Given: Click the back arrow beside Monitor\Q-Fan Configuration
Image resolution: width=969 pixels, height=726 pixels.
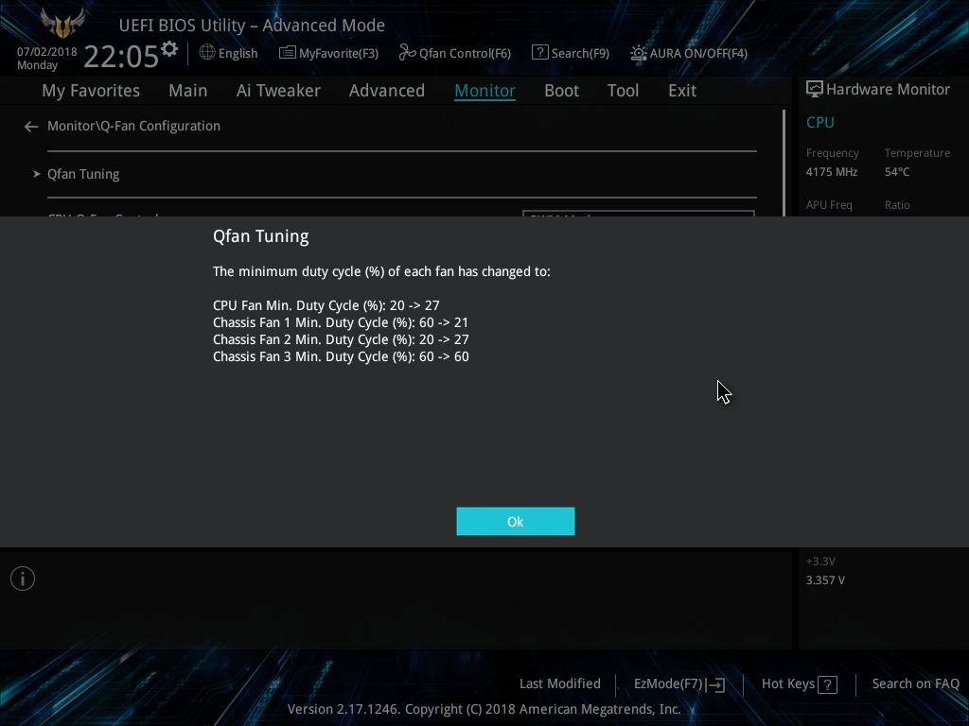Looking at the screenshot, I should coord(31,127).
